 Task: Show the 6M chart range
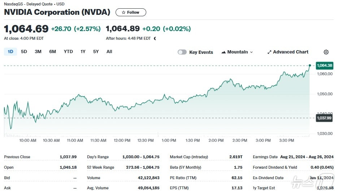click(53, 52)
